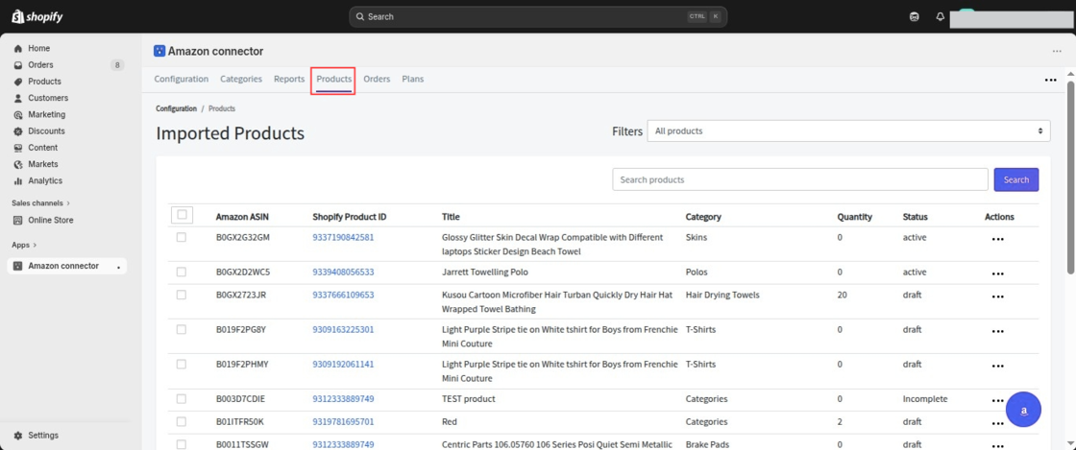Click the Search products input field
1076x450 pixels.
[799, 179]
